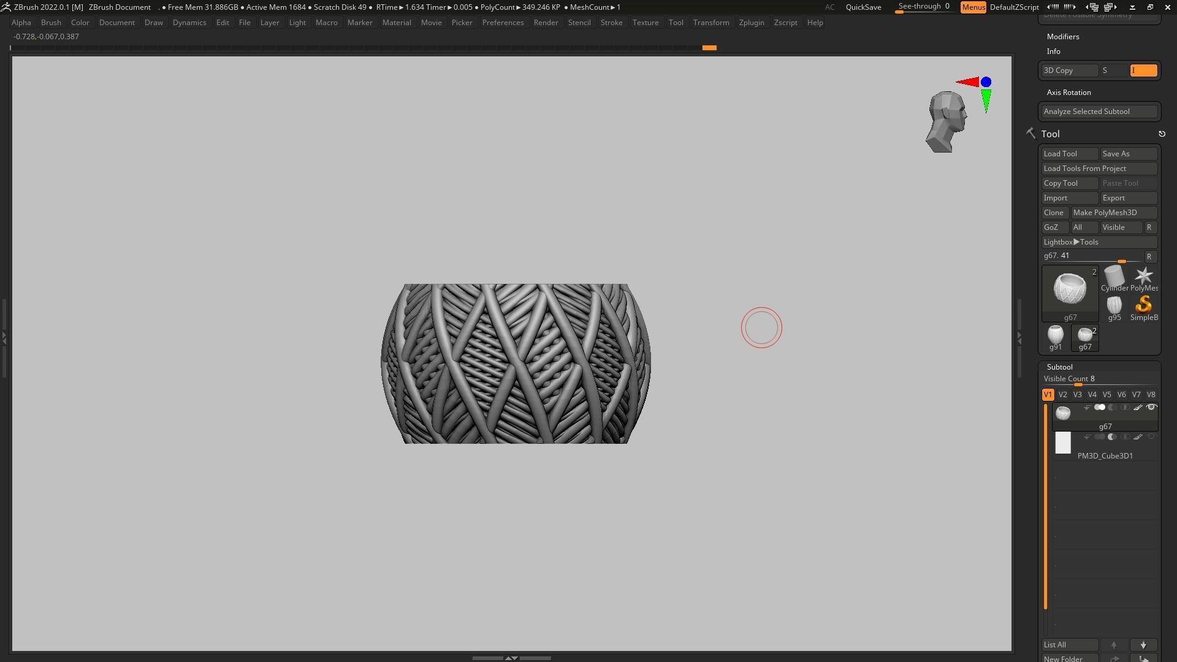Enable the V2 visibility set
Image resolution: width=1177 pixels, height=662 pixels.
(1062, 395)
